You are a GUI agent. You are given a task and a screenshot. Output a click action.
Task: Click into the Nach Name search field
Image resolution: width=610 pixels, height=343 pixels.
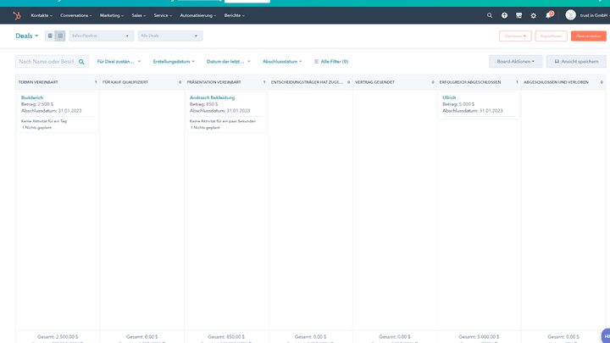(x=46, y=62)
